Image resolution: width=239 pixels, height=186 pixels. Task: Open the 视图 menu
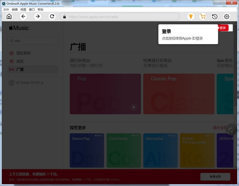click(x=24, y=9)
